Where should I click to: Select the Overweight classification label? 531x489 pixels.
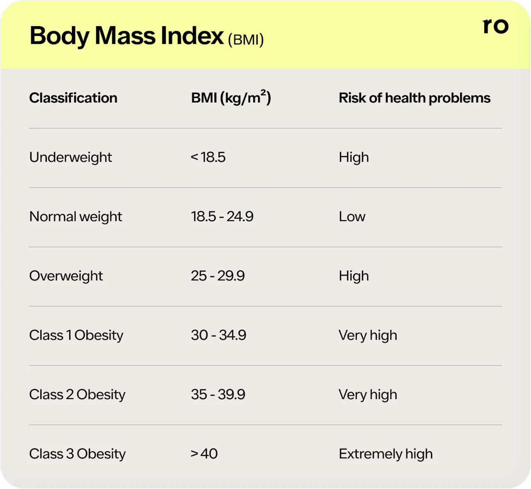pos(66,276)
